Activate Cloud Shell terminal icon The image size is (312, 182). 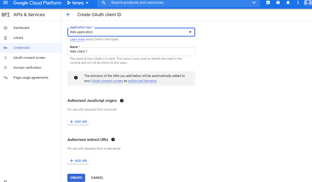click(x=268, y=3)
